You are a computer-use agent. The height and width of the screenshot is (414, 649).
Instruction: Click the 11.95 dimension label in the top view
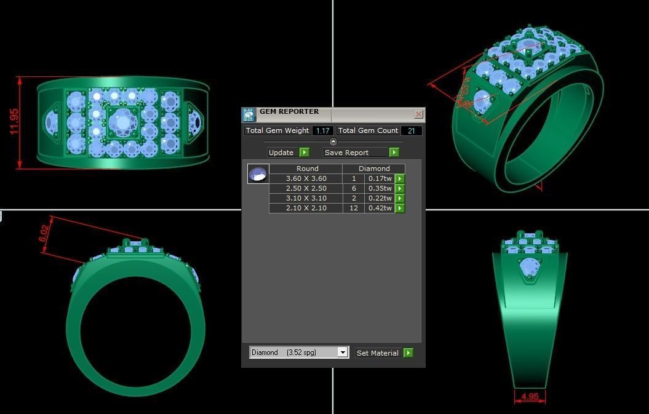(14, 122)
